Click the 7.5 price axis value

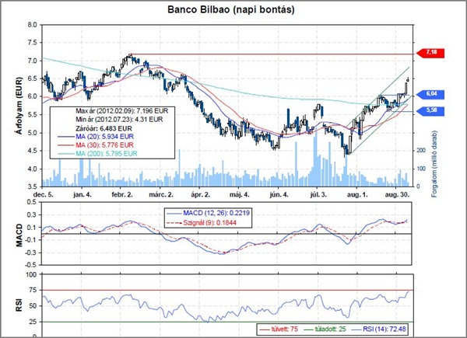click(33, 43)
